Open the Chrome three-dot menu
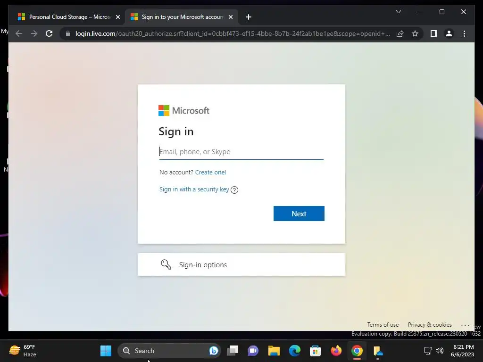Screen dimensions: 483x362 (464, 33)
